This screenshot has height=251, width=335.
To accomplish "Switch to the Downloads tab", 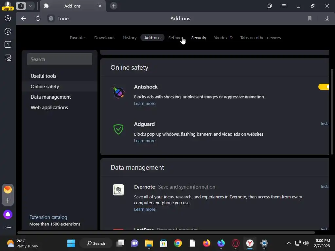I will 105,38.
